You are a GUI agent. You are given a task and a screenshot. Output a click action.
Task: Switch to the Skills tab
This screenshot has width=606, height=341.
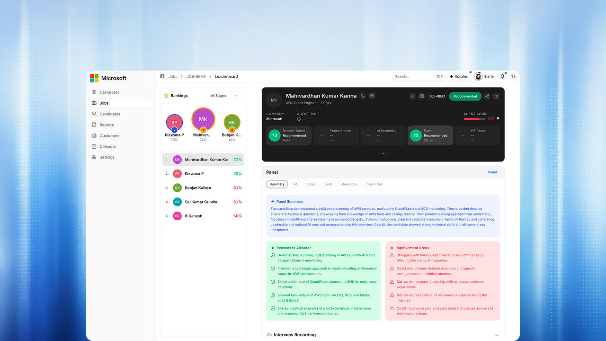pos(328,184)
